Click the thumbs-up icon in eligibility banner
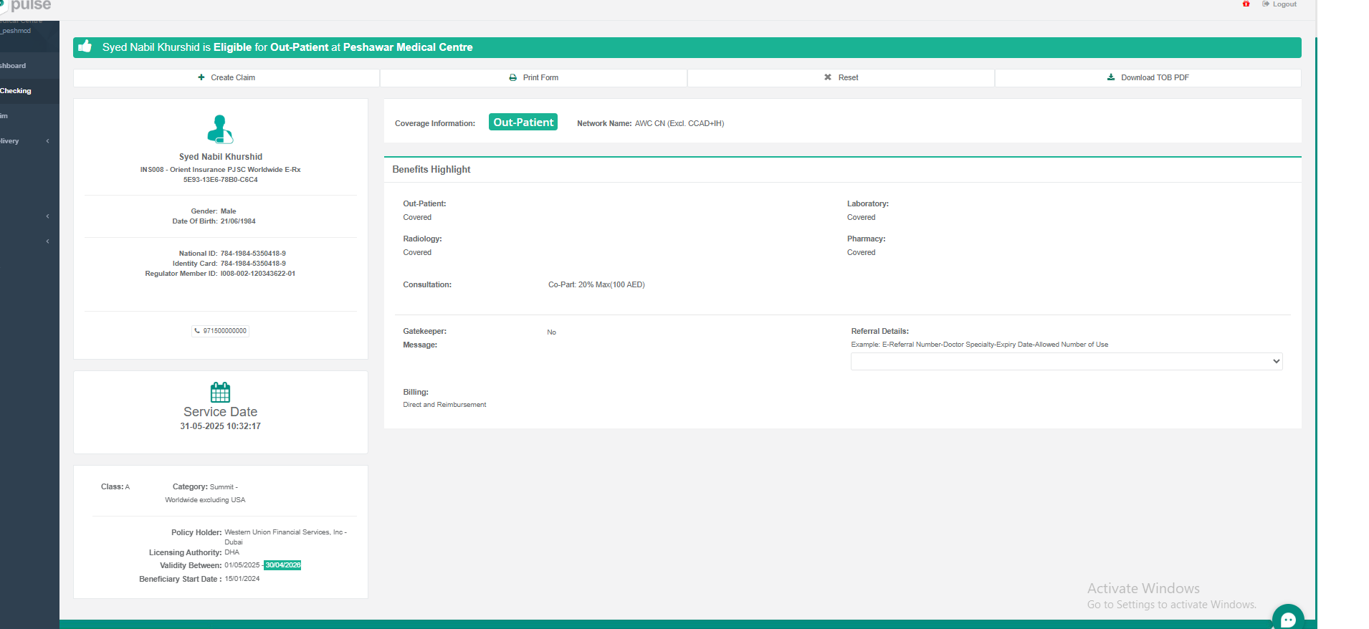The image size is (1369, 629). point(85,47)
